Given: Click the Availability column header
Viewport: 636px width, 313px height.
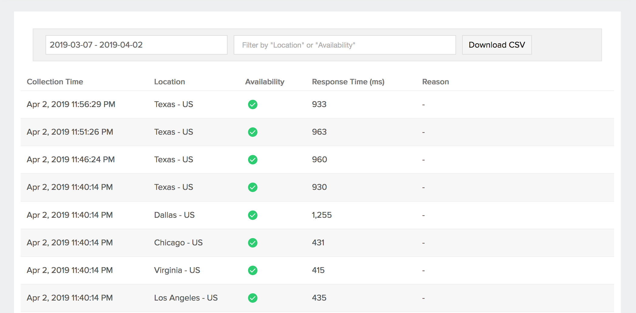Looking at the screenshot, I should pos(265,82).
